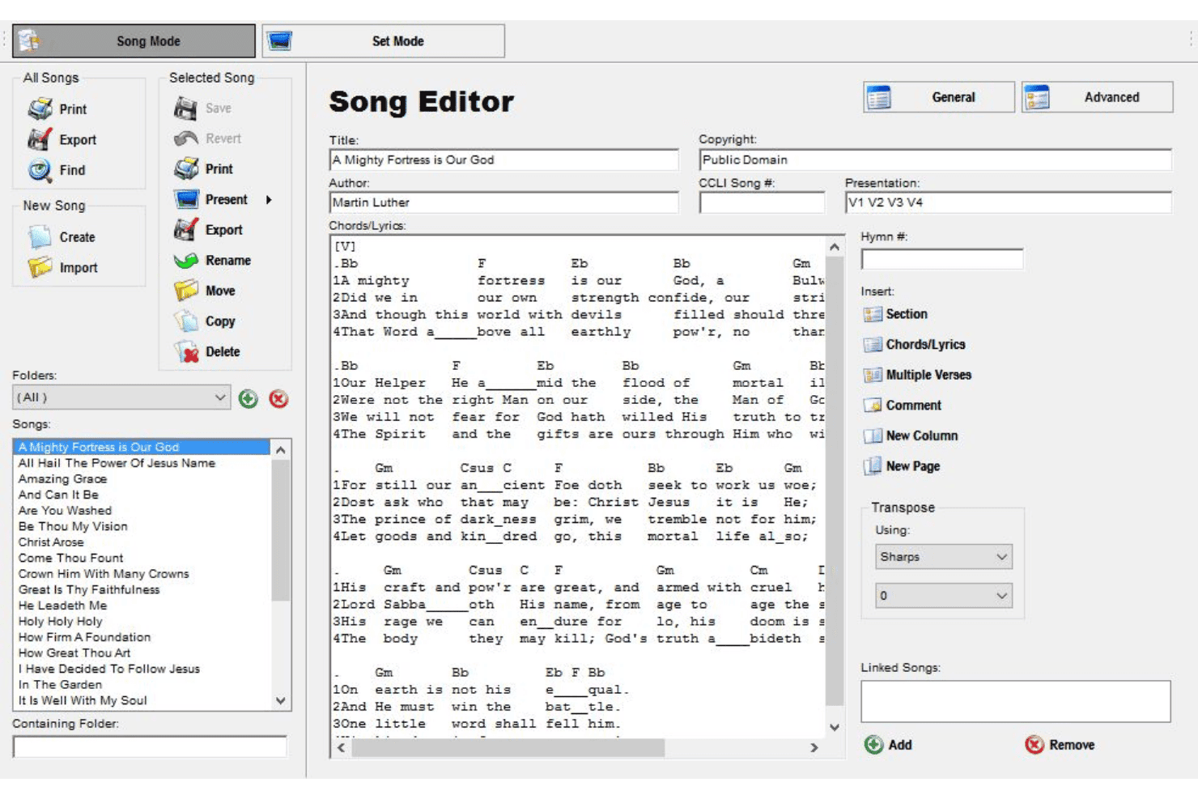Select song Be Thou My Vision
Viewport: 1198px width, 799px height.
(x=73, y=526)
